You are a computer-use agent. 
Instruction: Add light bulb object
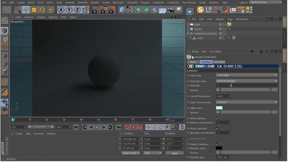(179, 9)
